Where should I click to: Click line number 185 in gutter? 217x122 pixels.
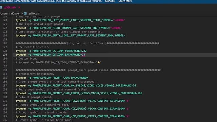click(5, 78)
